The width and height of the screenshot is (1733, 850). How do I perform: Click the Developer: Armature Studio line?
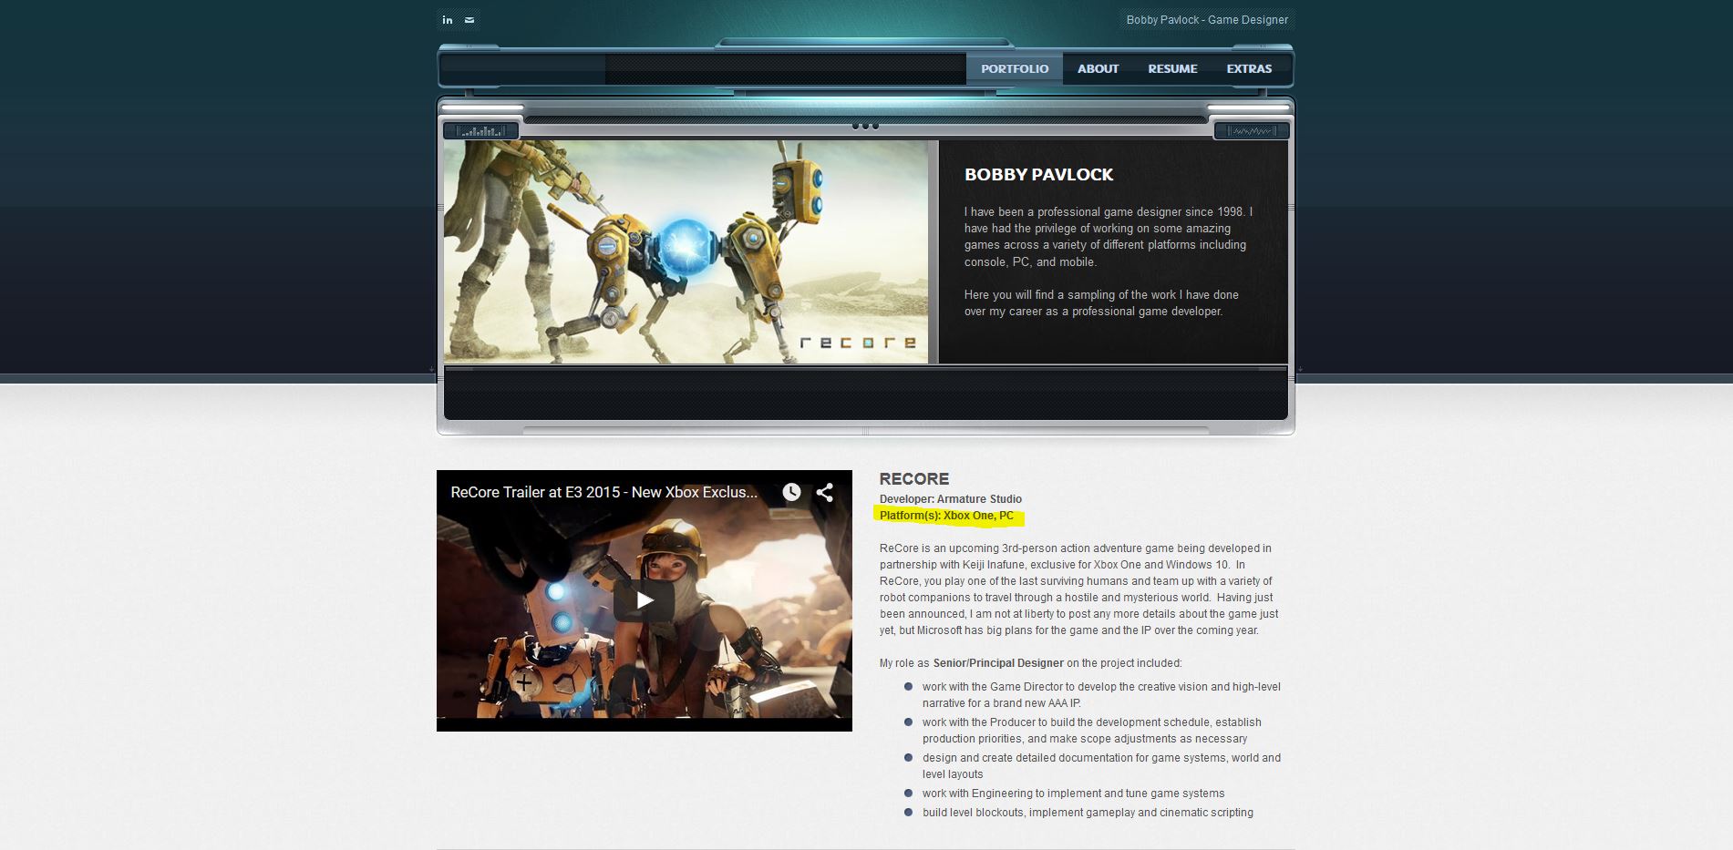(x=951, y=499)
